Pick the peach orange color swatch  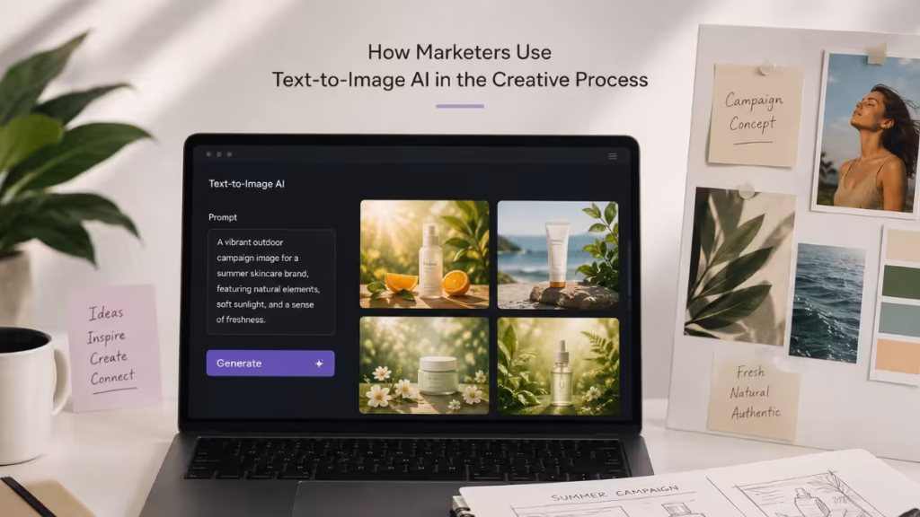pos(898,356)
